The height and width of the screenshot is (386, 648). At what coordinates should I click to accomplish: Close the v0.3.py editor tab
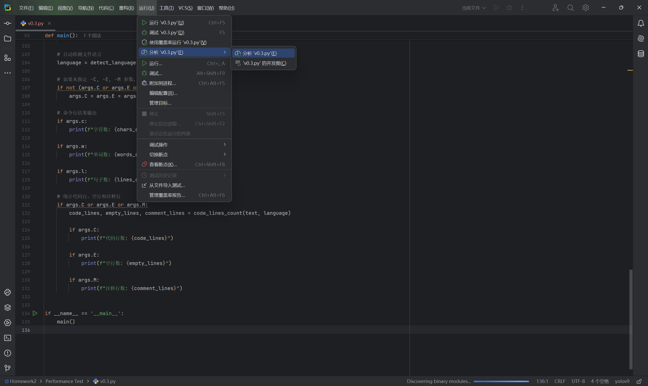[49, 23]
